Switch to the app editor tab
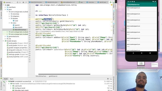 [82, 2]
